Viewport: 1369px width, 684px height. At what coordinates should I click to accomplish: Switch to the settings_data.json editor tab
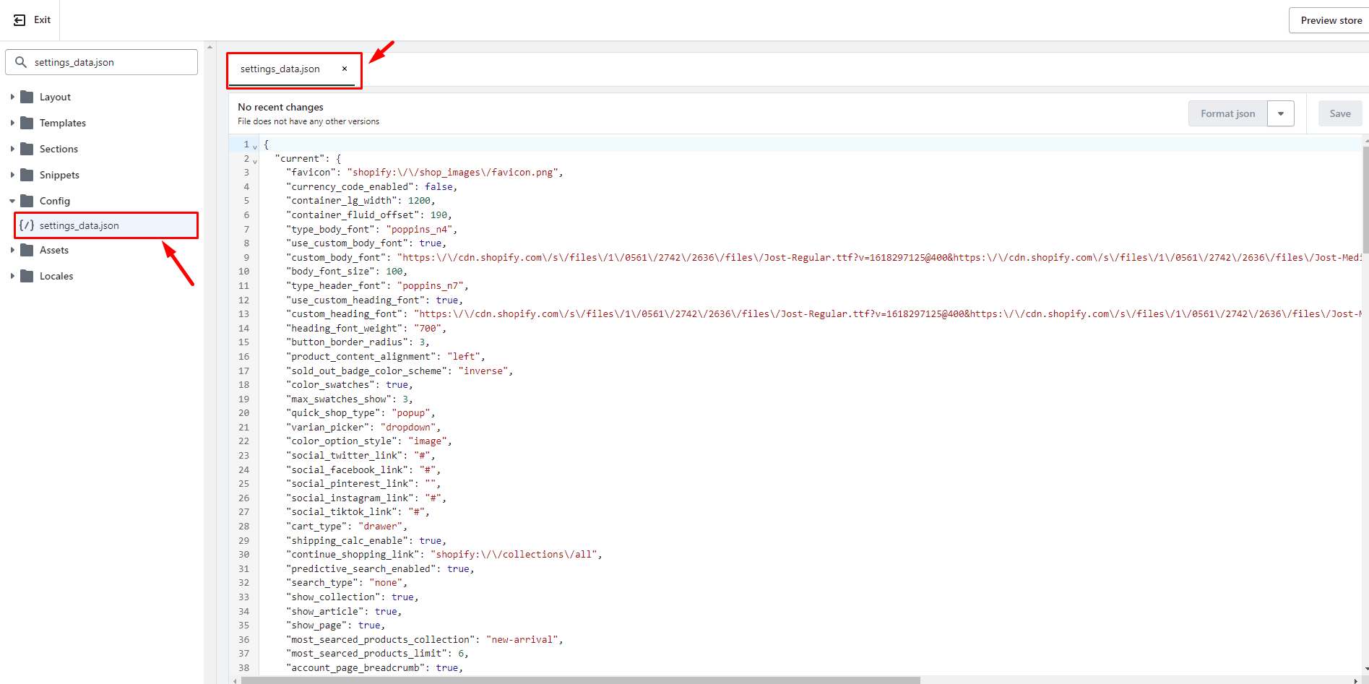tap(280, 69)
